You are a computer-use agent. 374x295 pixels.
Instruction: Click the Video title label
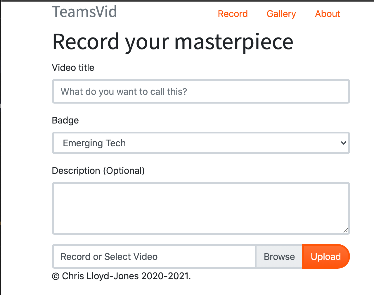(73, 68)
